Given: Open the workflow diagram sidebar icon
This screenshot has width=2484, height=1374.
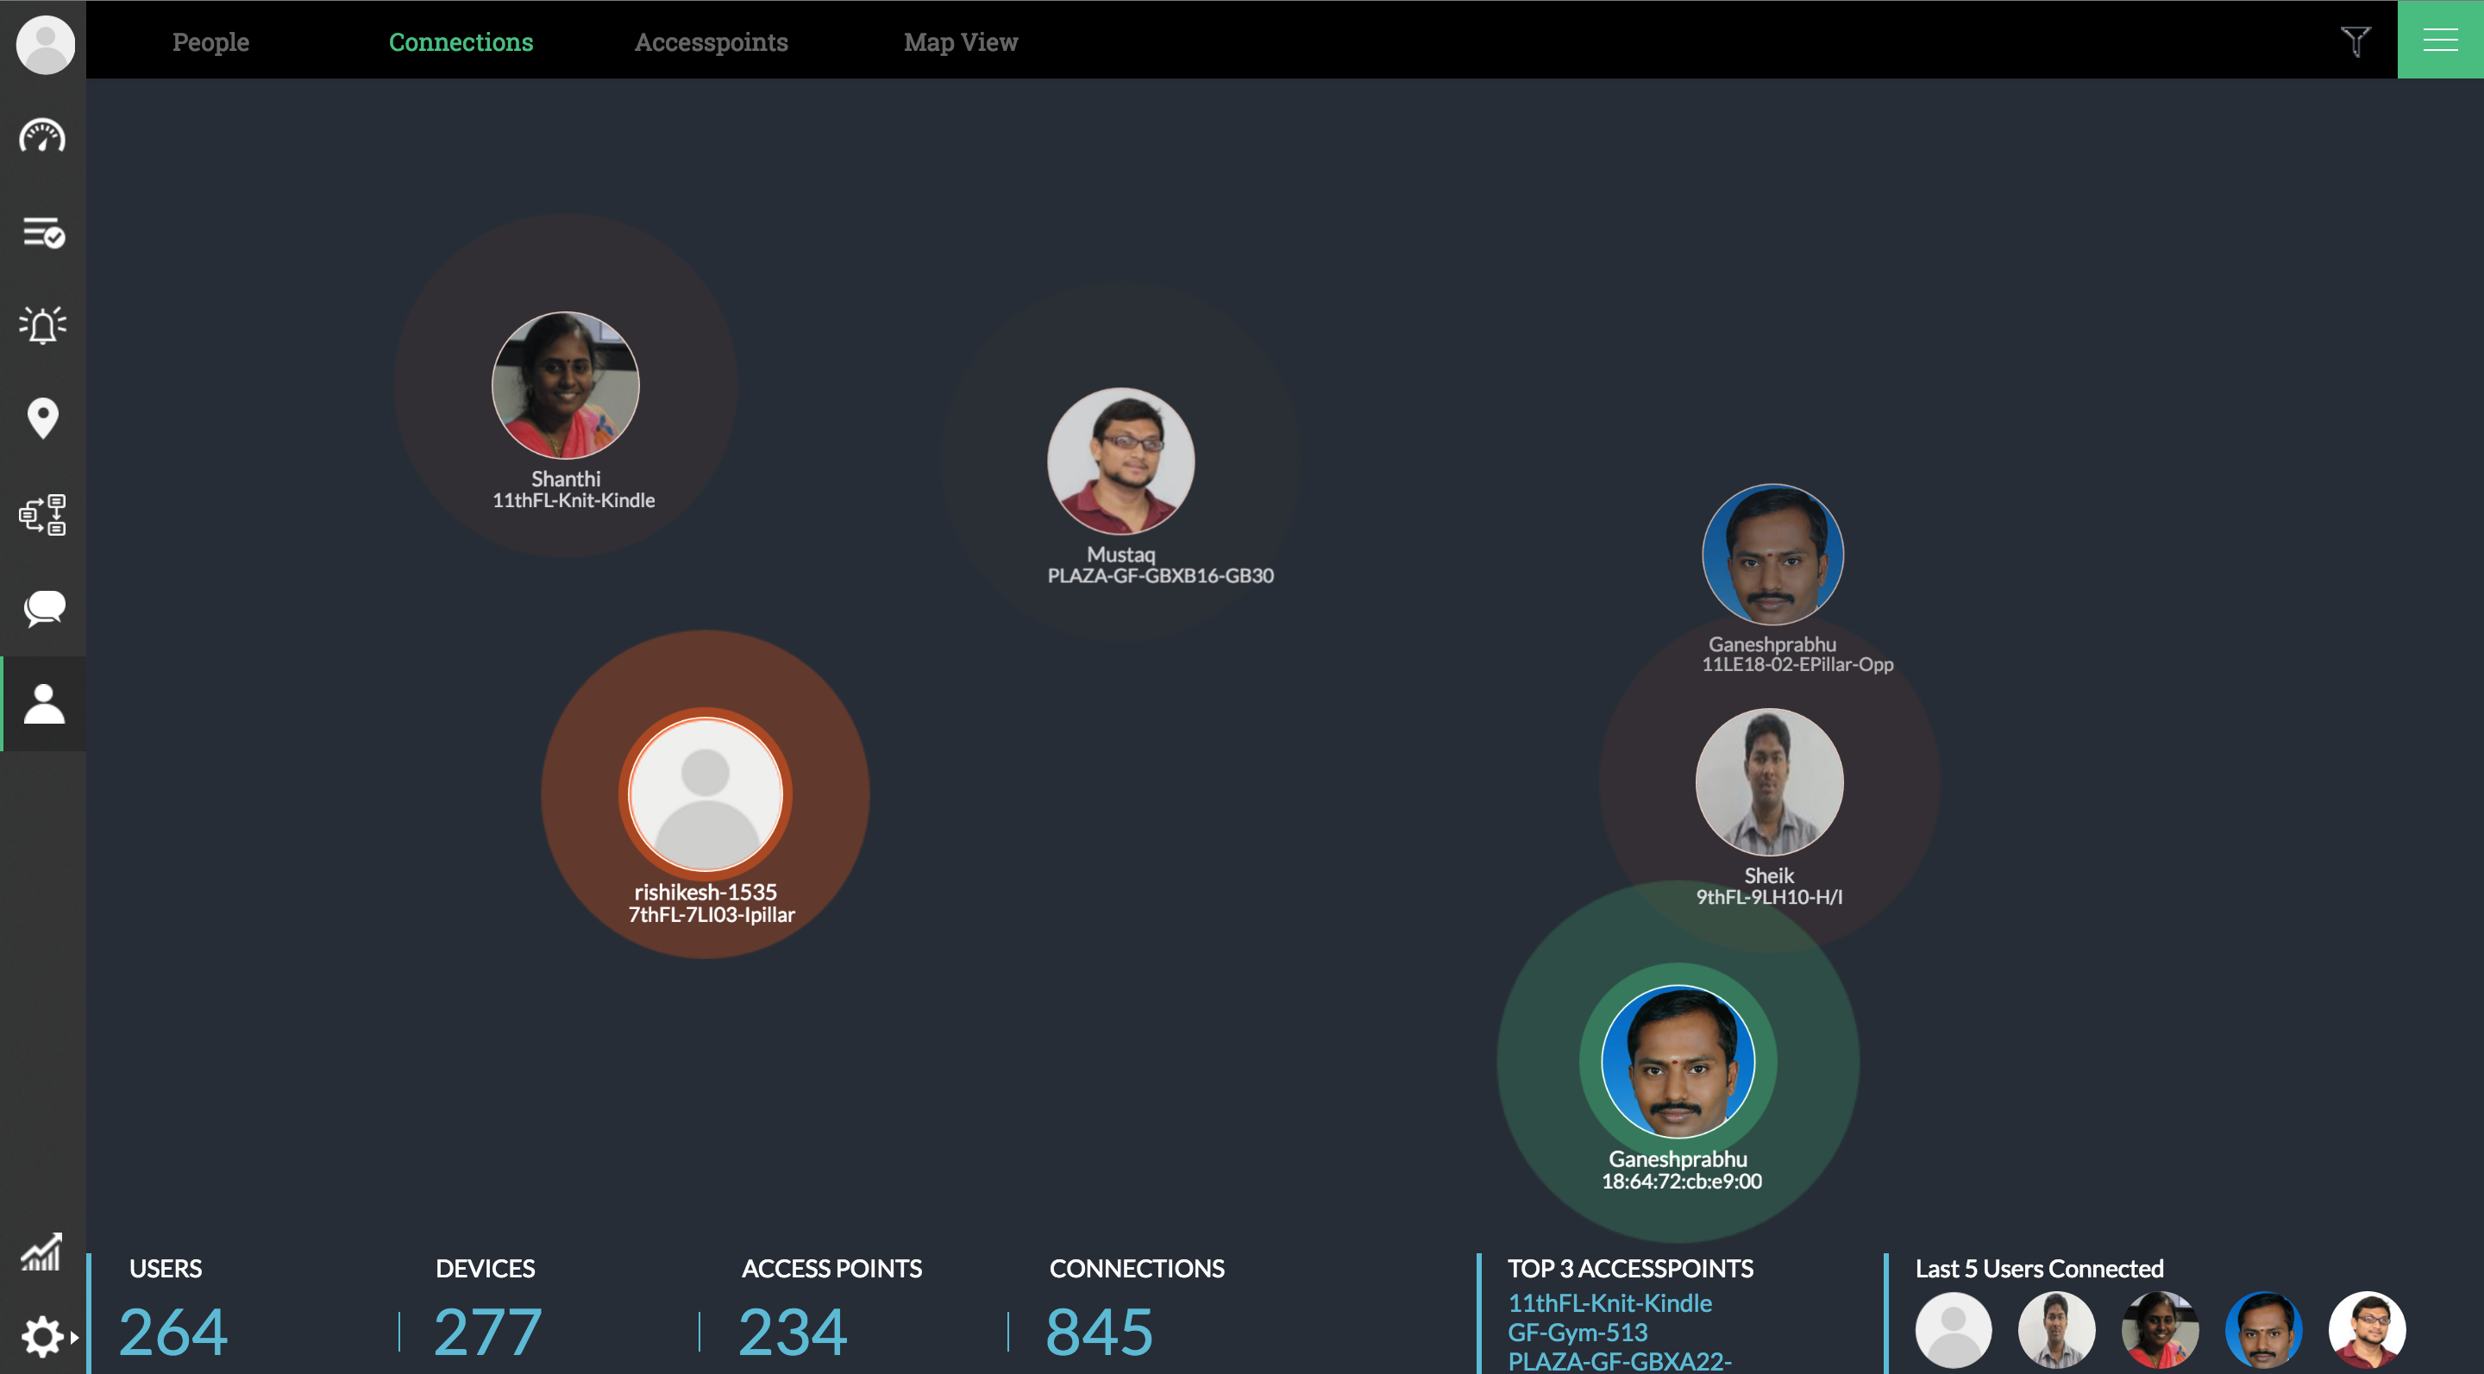Looking at the screenshot, I should pyautogui.click(x=42, y=514).
